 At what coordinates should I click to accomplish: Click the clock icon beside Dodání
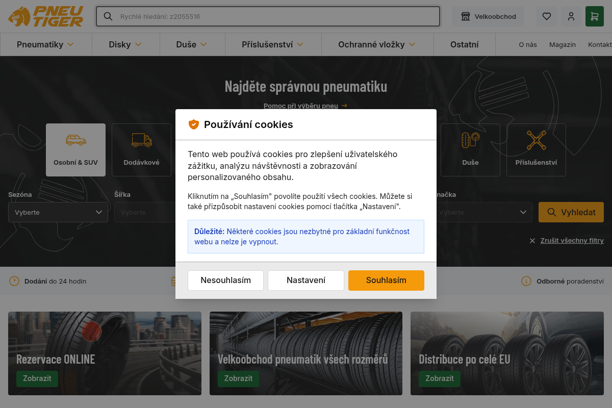(x=14, y=281)
